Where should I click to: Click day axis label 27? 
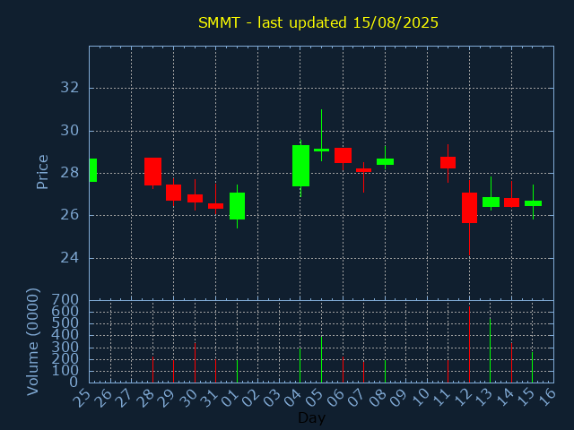pos(124,398)
